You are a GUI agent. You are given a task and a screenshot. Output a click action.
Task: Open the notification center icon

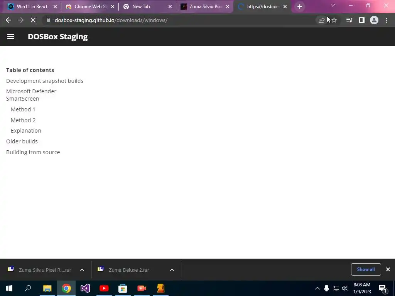click(x=383, y=289)
